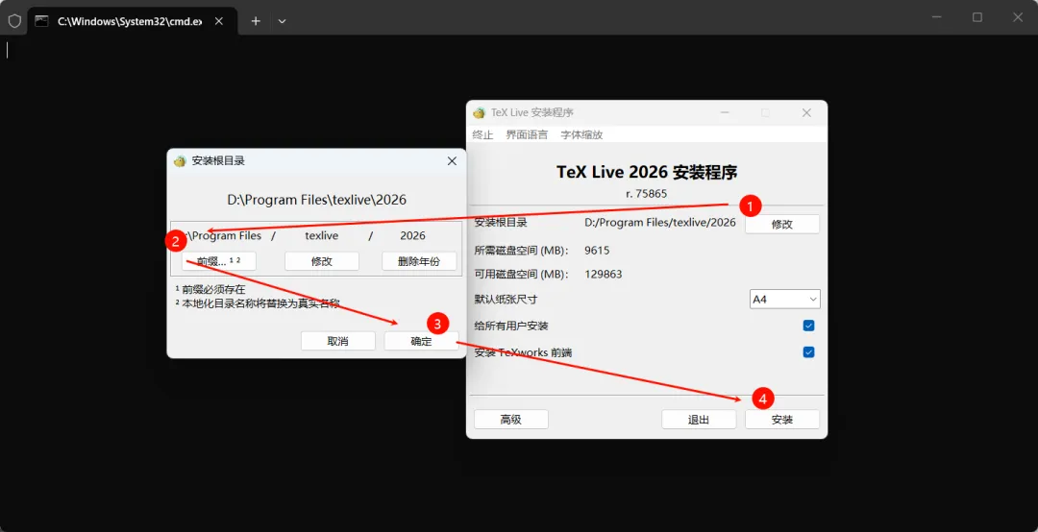This screenshot has height=532, width=1038.
Task: Click the 'texlive' path segment
Action: click(322, 235)
